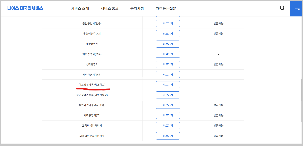Click 바로가기 for 학교생활기록부(초중고)
Viewport: 303px width, 146px height.
[168, 85]
